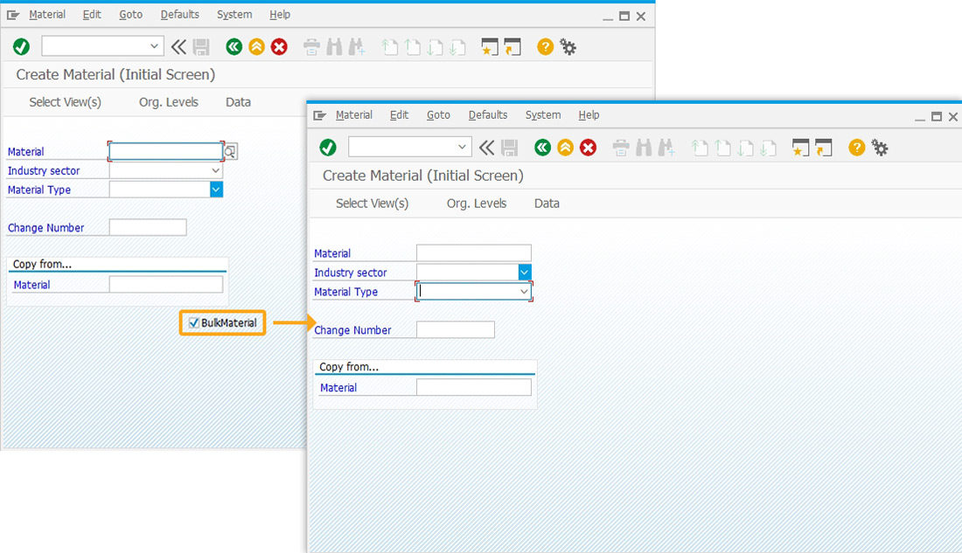Click Next Page icon in front window
Screen dimensions: 962x553
pos(745,147)
